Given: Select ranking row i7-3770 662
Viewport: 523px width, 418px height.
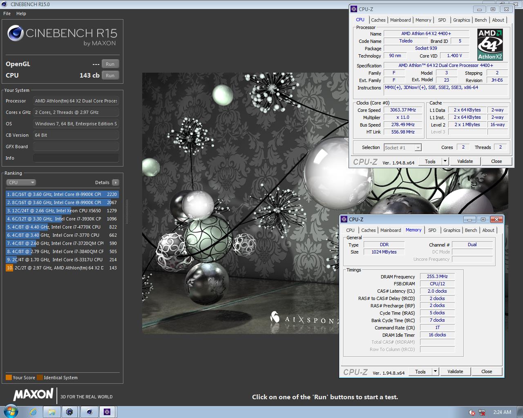Looking at the screenshot, I should (62, 235).
